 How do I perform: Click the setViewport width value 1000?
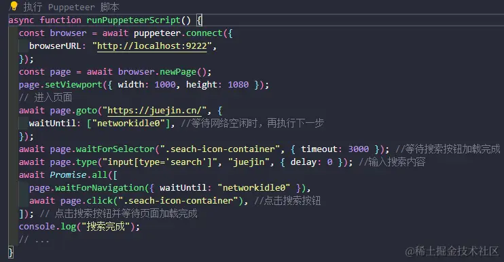(x=165, y=85)
